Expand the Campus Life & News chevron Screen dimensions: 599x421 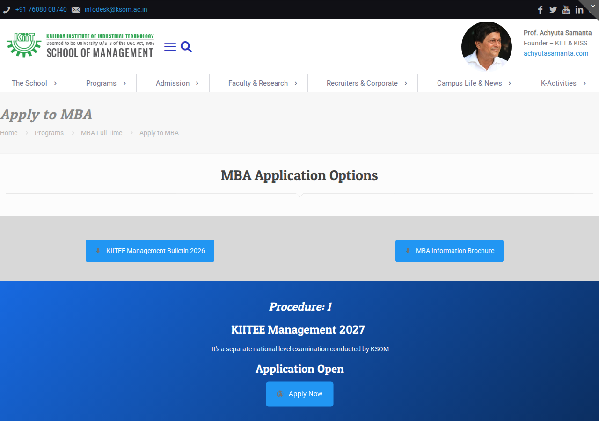tap(510, 83)
